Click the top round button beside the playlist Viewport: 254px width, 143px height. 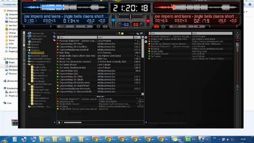coord(146,37)
